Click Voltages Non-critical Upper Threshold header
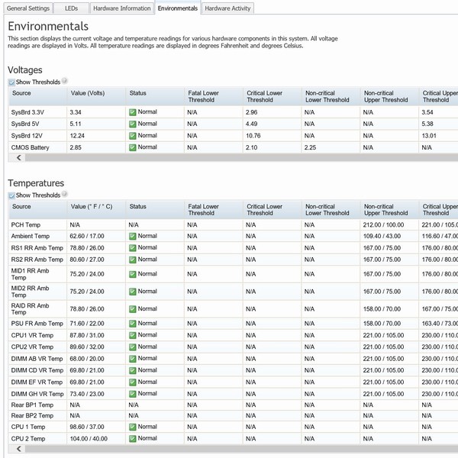 pos(389,96)
